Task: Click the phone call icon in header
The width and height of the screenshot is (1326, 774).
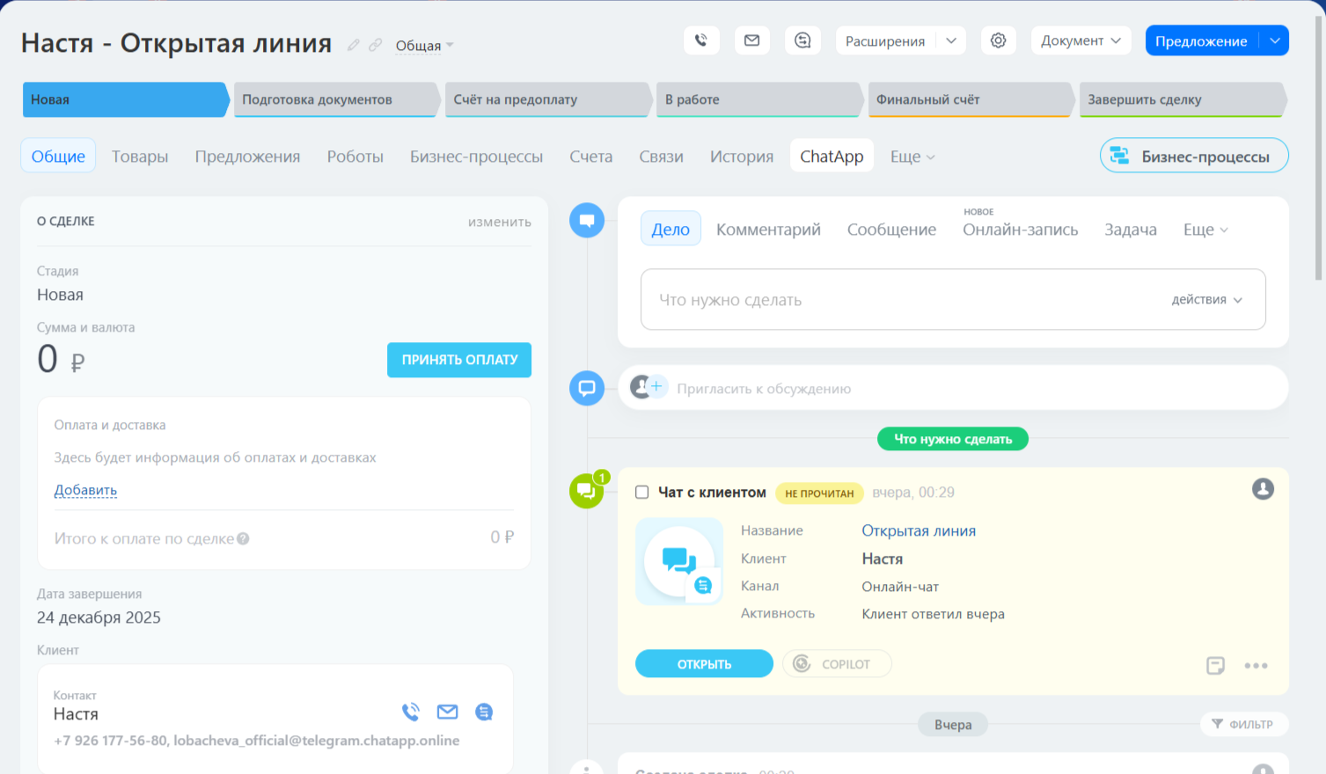Action: pyautogui.click(x=701, y=40)
